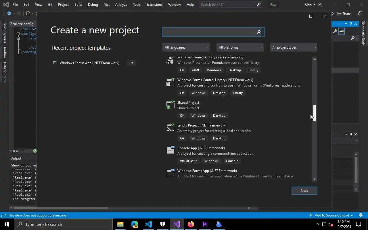Maximize the Create a new project dialog
This screenshot has width=368, height=230.
click(310, 16)
